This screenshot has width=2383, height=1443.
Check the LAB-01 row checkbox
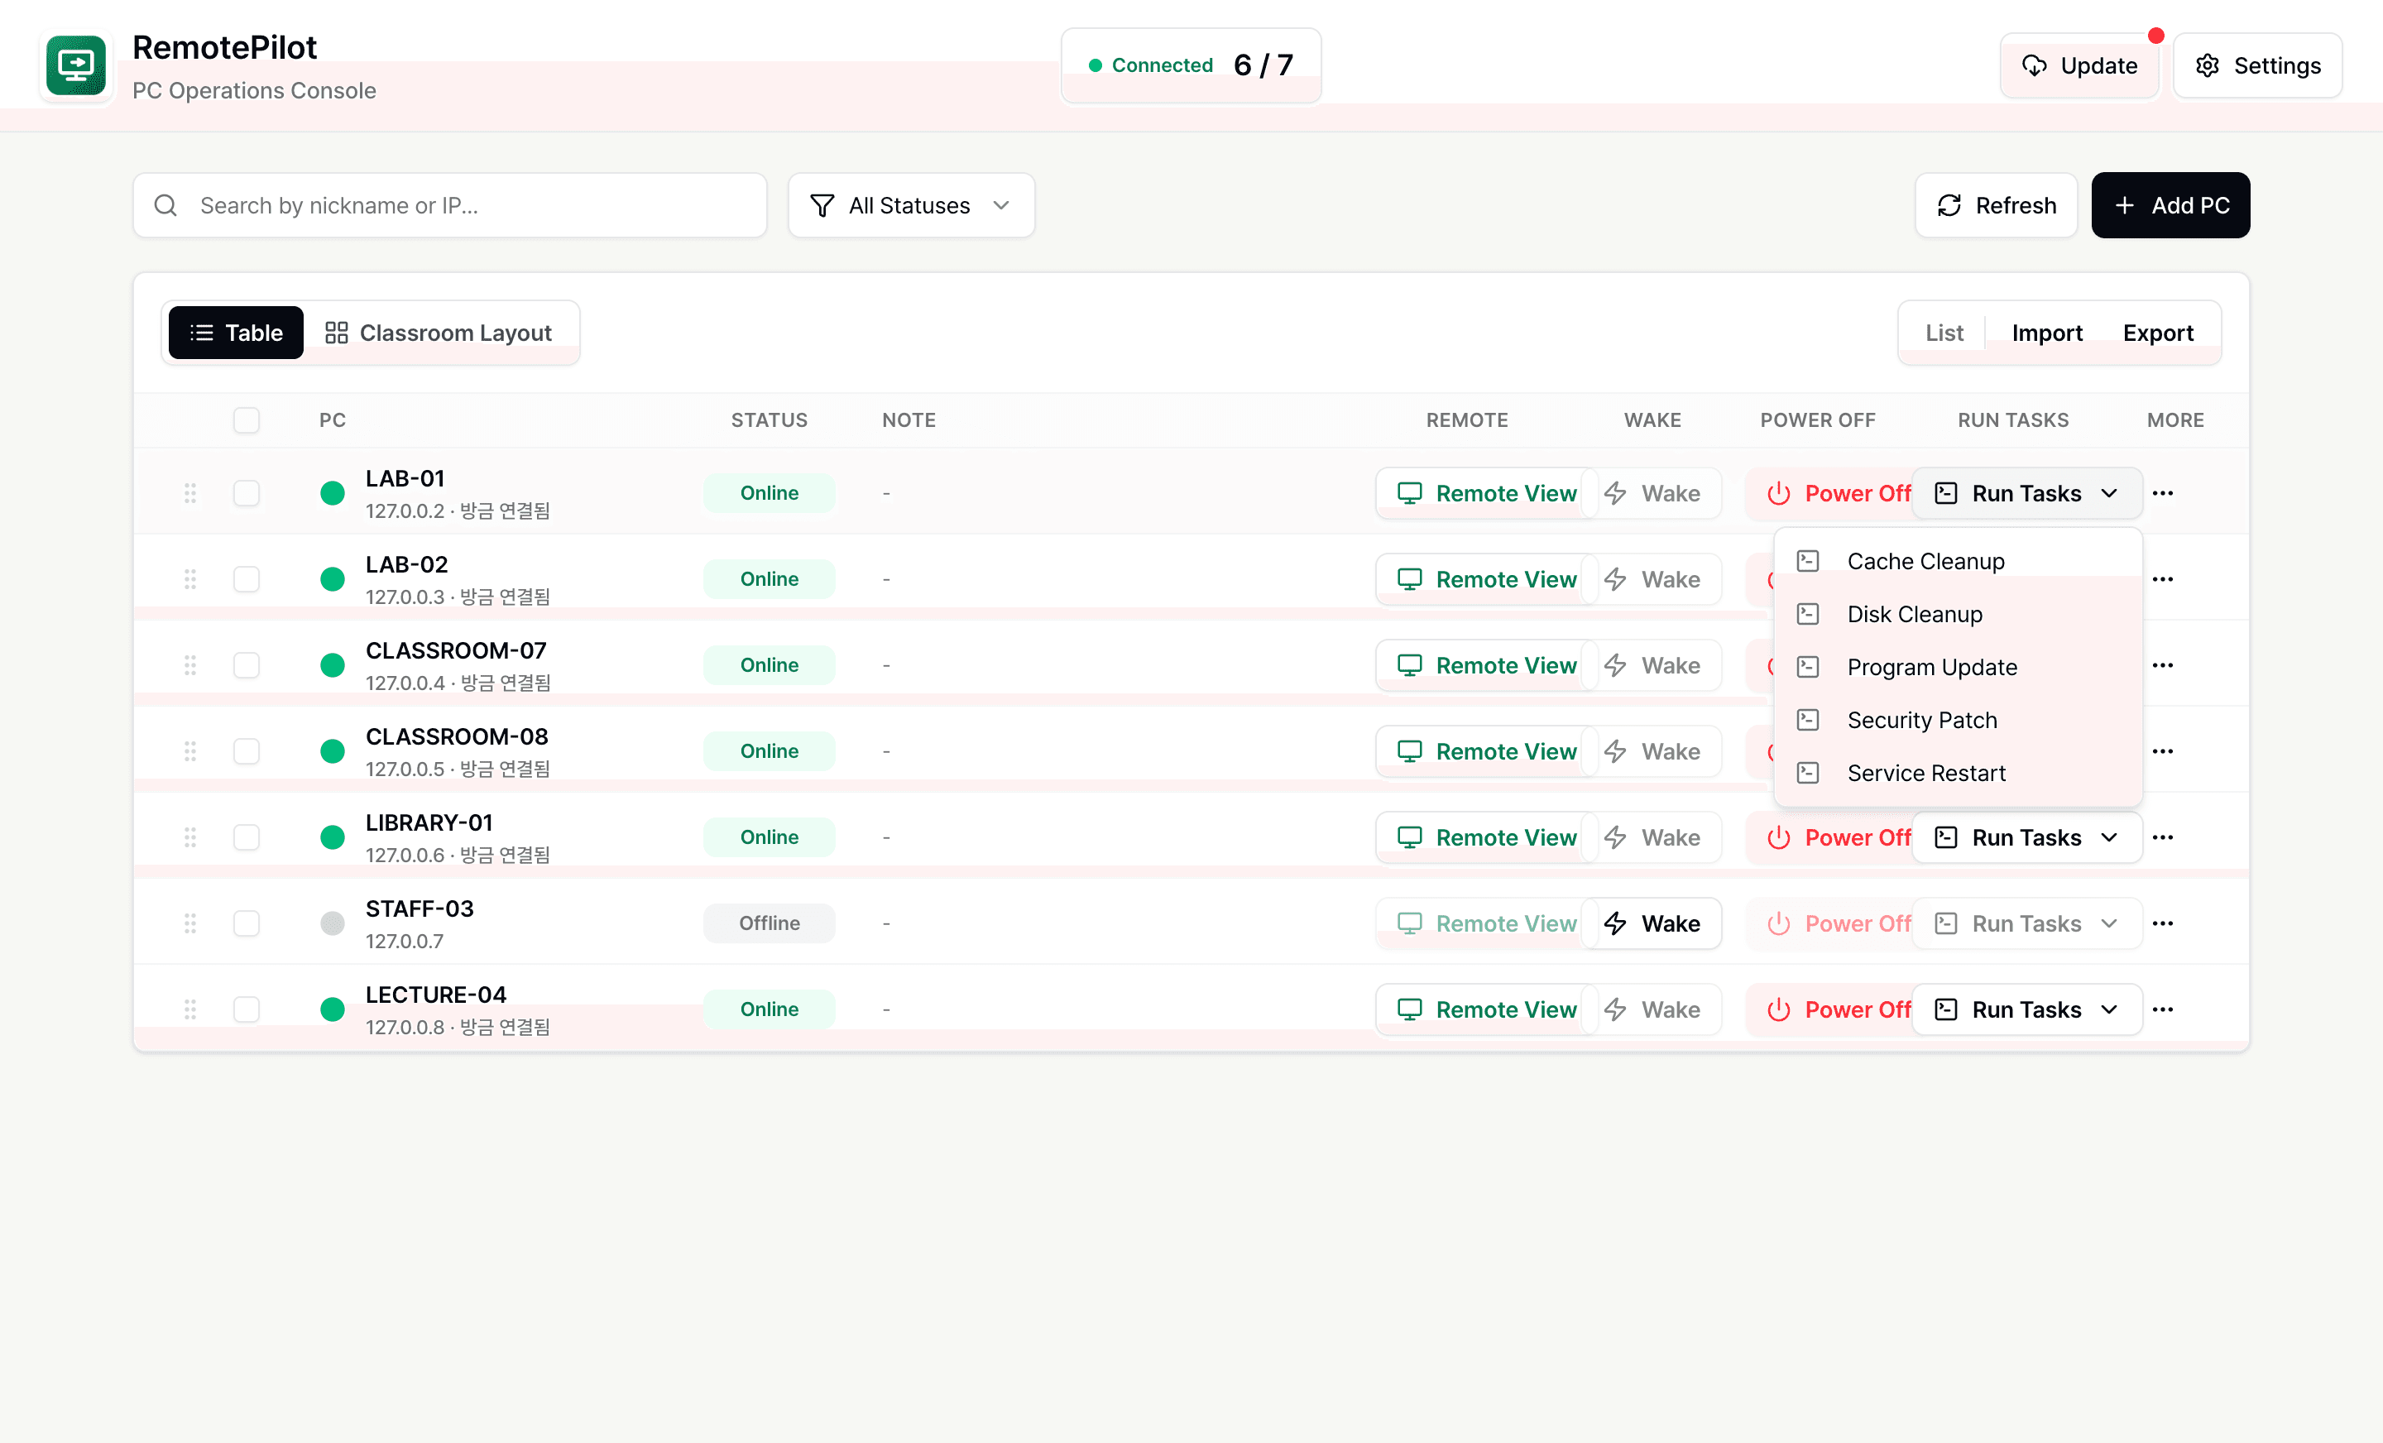pyautogui.click(x=247, y=493)
